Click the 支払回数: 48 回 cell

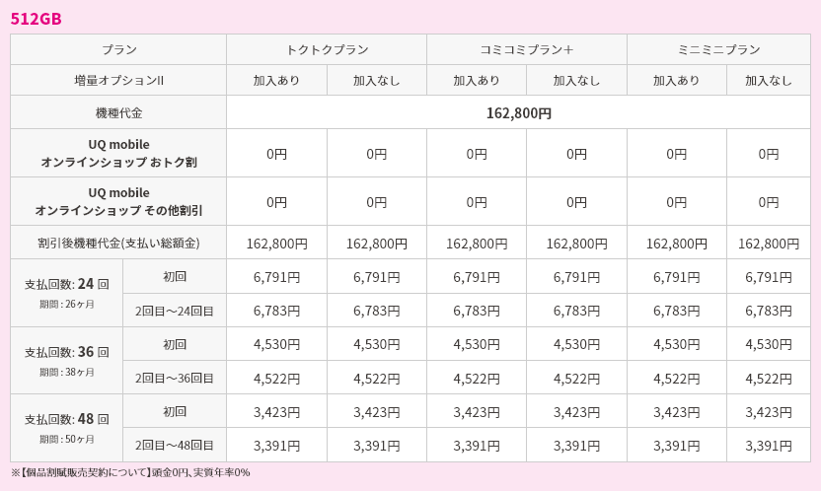67,428
